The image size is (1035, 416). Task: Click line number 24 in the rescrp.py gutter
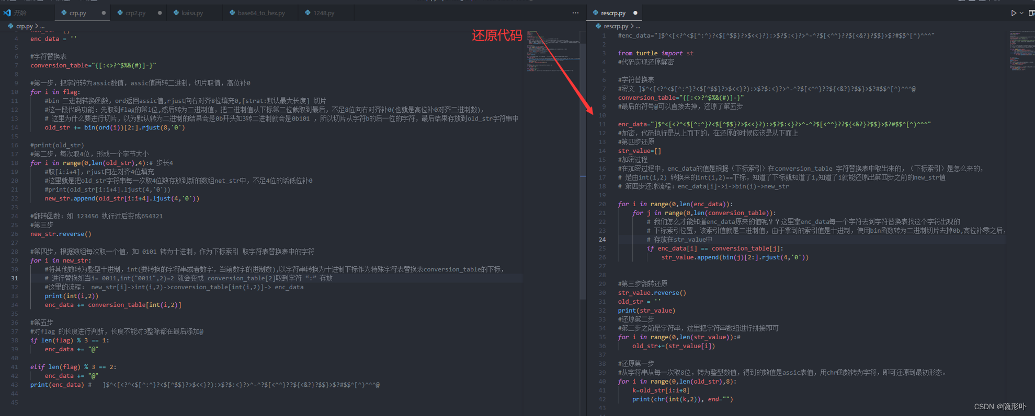pyautogui.click(x=602, y=240)
